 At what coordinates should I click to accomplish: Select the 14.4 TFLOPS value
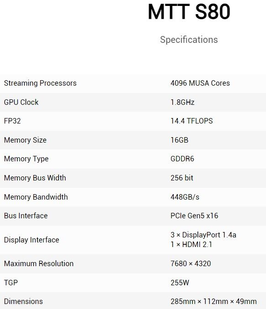[x=192, y=121]
